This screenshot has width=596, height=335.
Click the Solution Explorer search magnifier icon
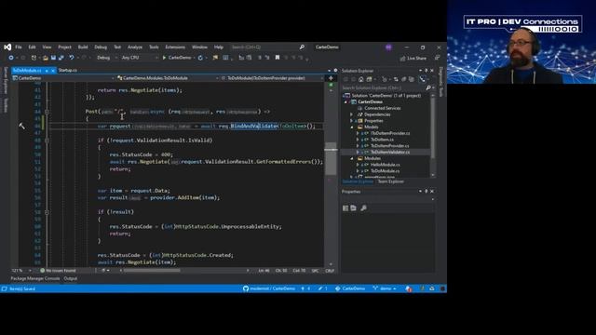[428, 87]
